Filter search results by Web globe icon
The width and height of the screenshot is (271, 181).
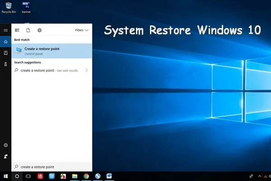pos(40,30)
